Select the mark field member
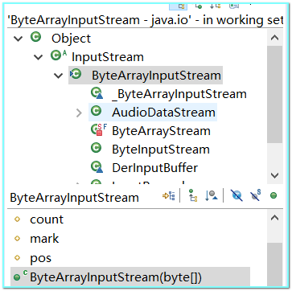 click(44, 239)
